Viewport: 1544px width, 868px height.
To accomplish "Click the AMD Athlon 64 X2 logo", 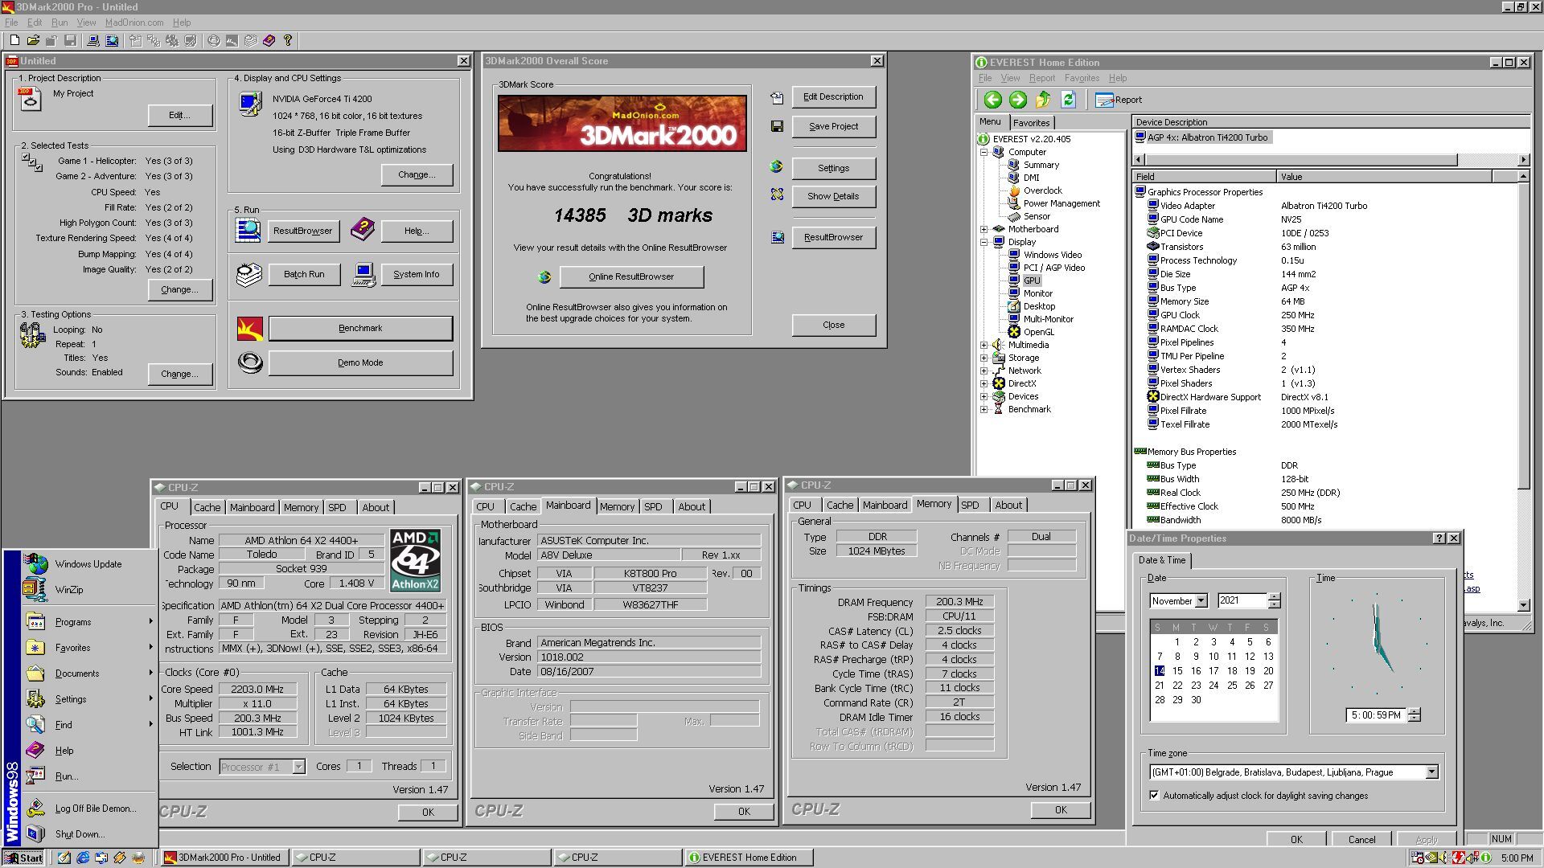I will [x=415, y=560].
